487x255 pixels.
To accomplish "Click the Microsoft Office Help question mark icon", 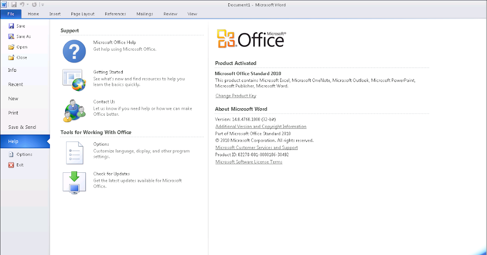I will coord(74,51).
